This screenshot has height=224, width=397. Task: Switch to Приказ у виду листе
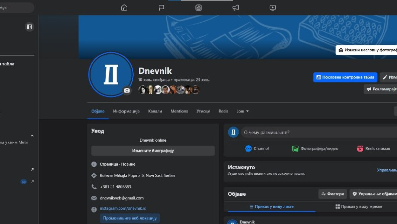pyautogui.click(x=272, y=206)
